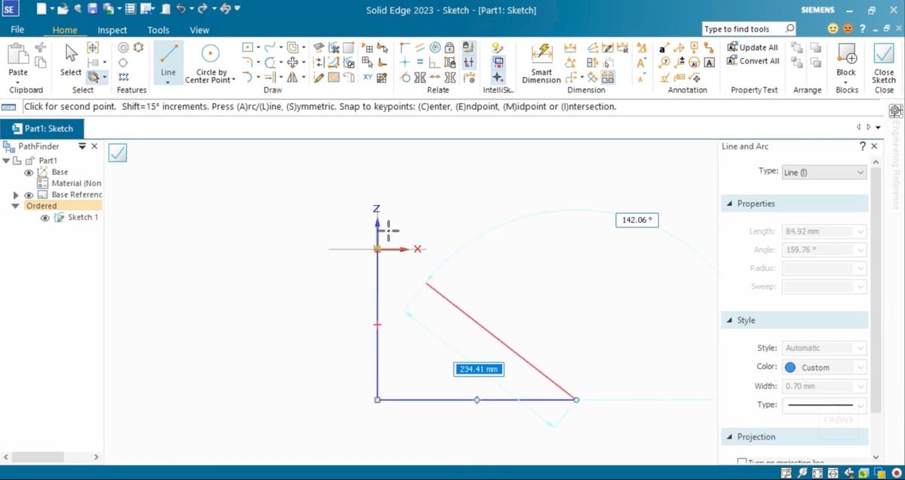Toggle maintain relationships icon in Relate
The width and height of the screenshot is (905, 480).
pos(468,47)
